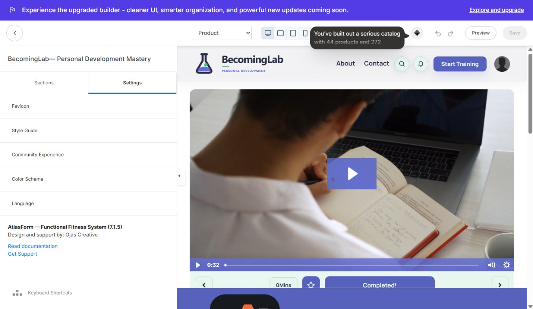Viewport: 533px width, 309px height.
Task: Click the Keyboard Shortcuts icon
Action: click(x=17, y=293)
